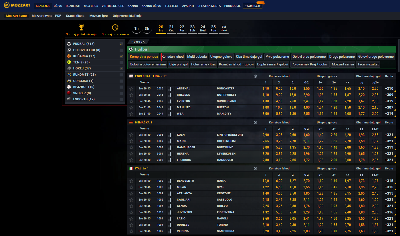Star the Benevento vs Roma match

tap(131, 181)
